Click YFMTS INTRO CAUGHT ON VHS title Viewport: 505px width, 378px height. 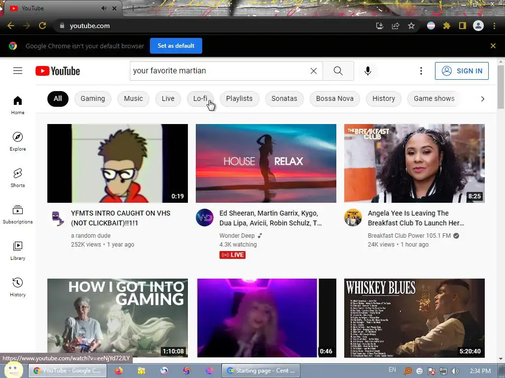point(121,218)
